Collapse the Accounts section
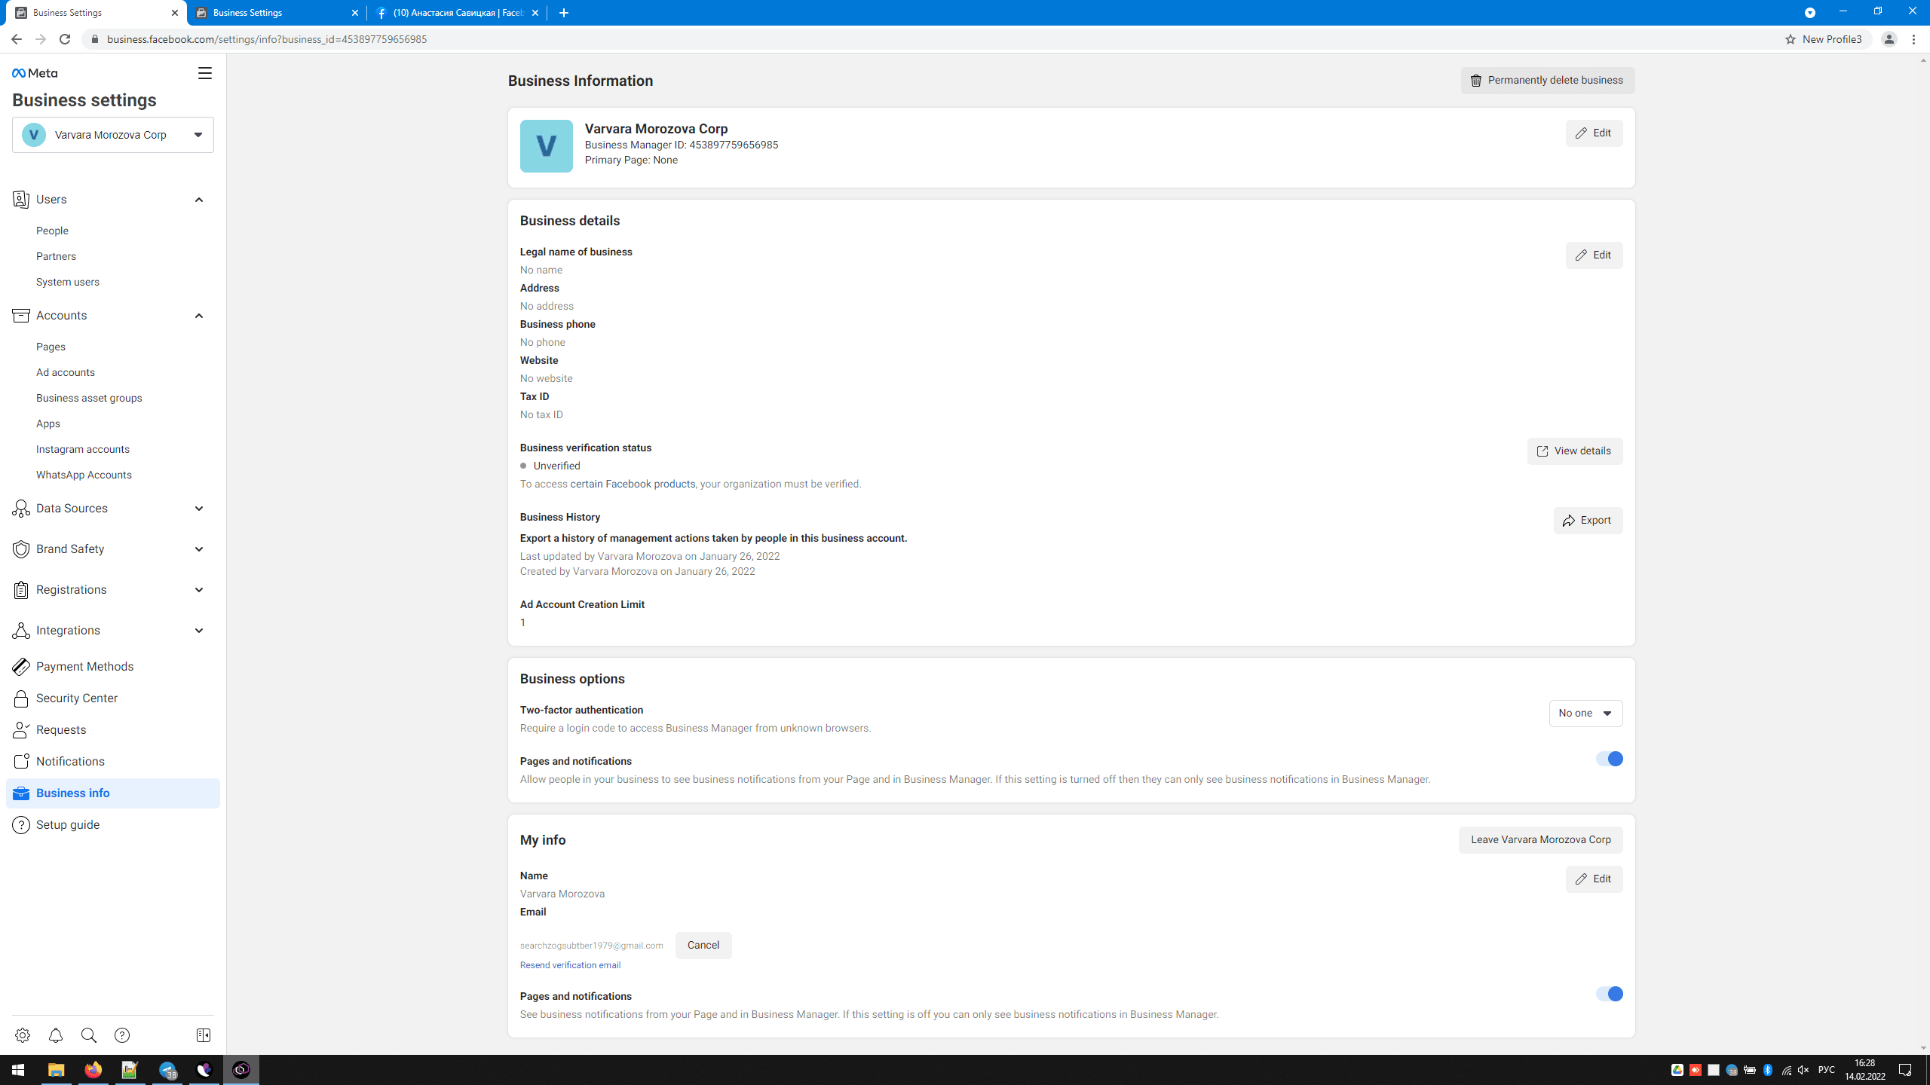 (199, 316)
